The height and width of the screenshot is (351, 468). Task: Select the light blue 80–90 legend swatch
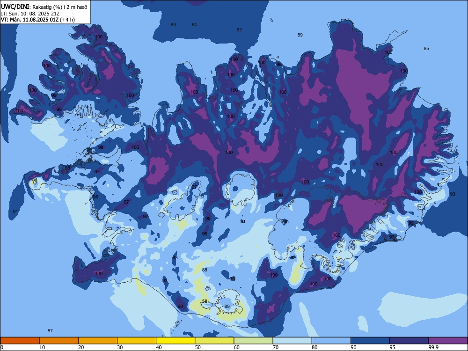tap(331, 341)
